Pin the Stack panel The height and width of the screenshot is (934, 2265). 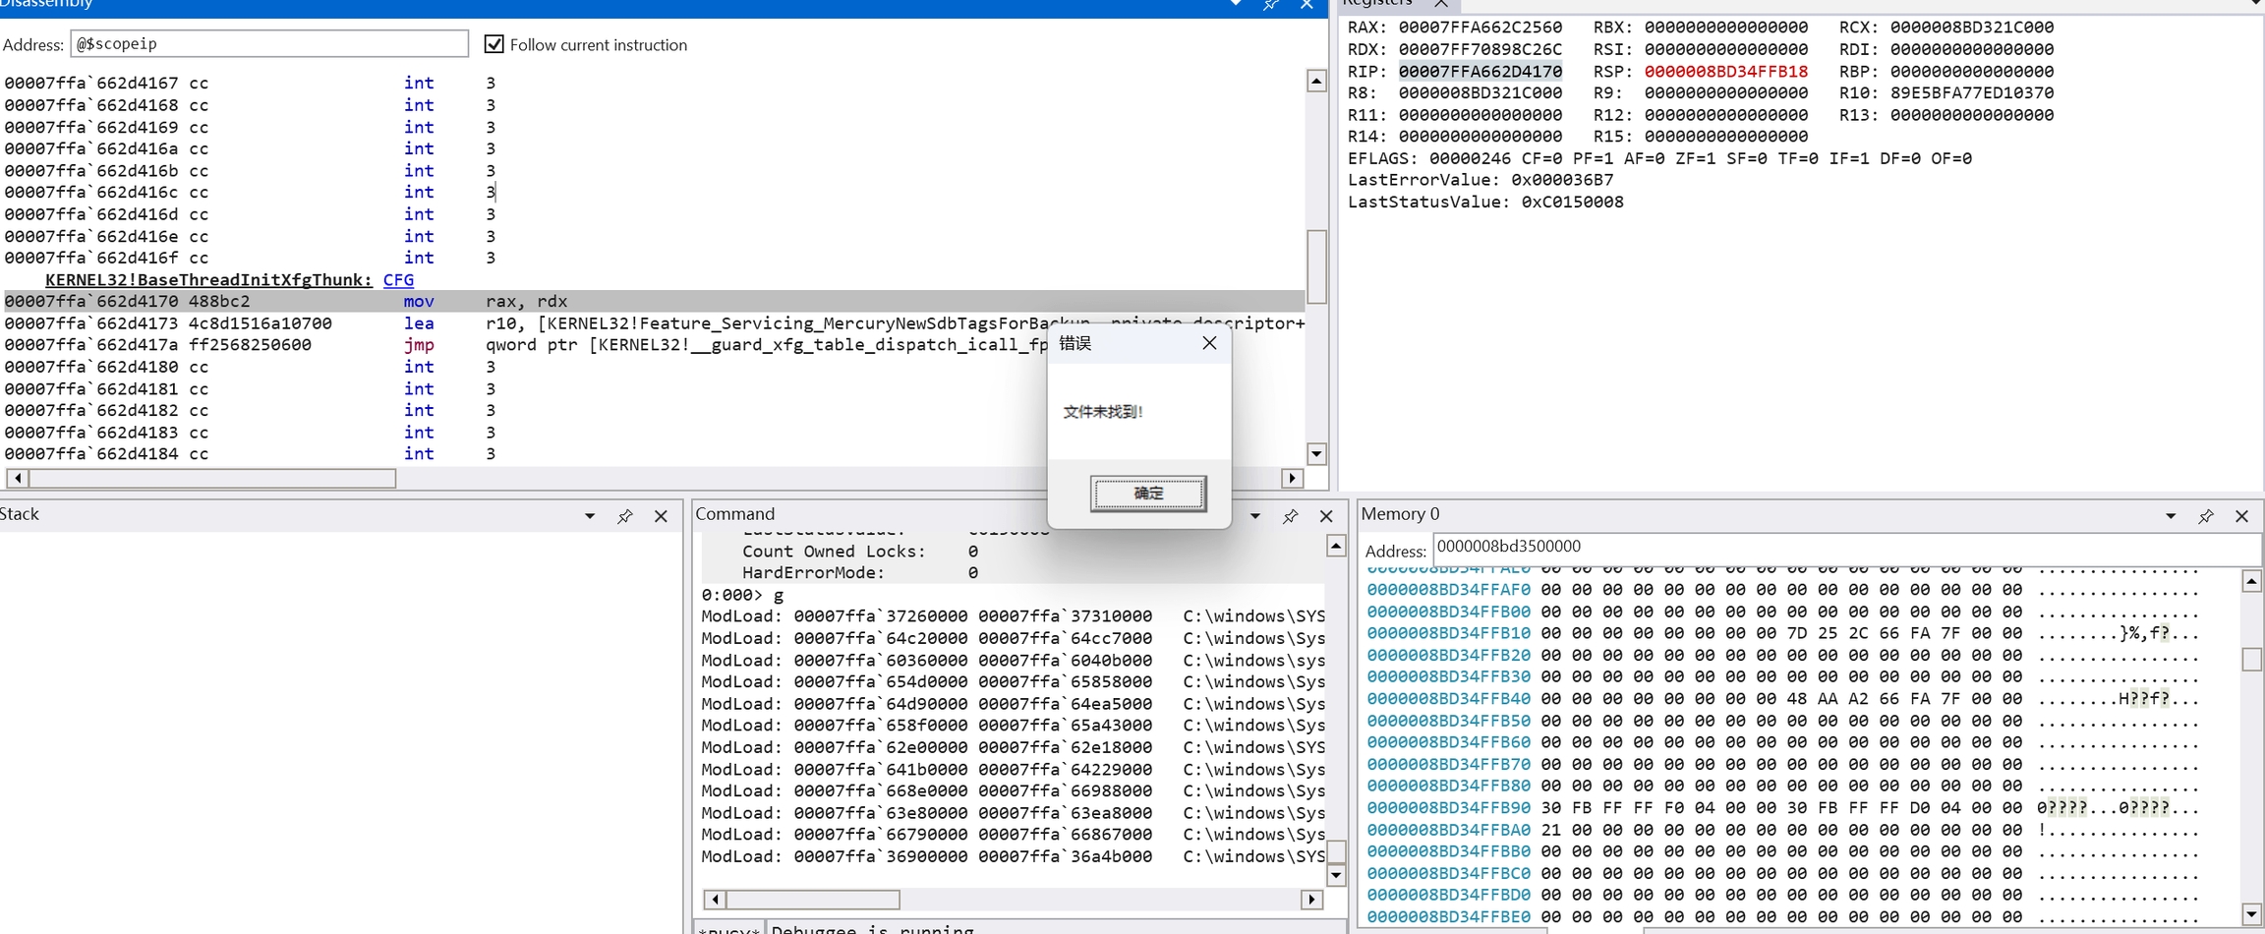click(624, 516)
